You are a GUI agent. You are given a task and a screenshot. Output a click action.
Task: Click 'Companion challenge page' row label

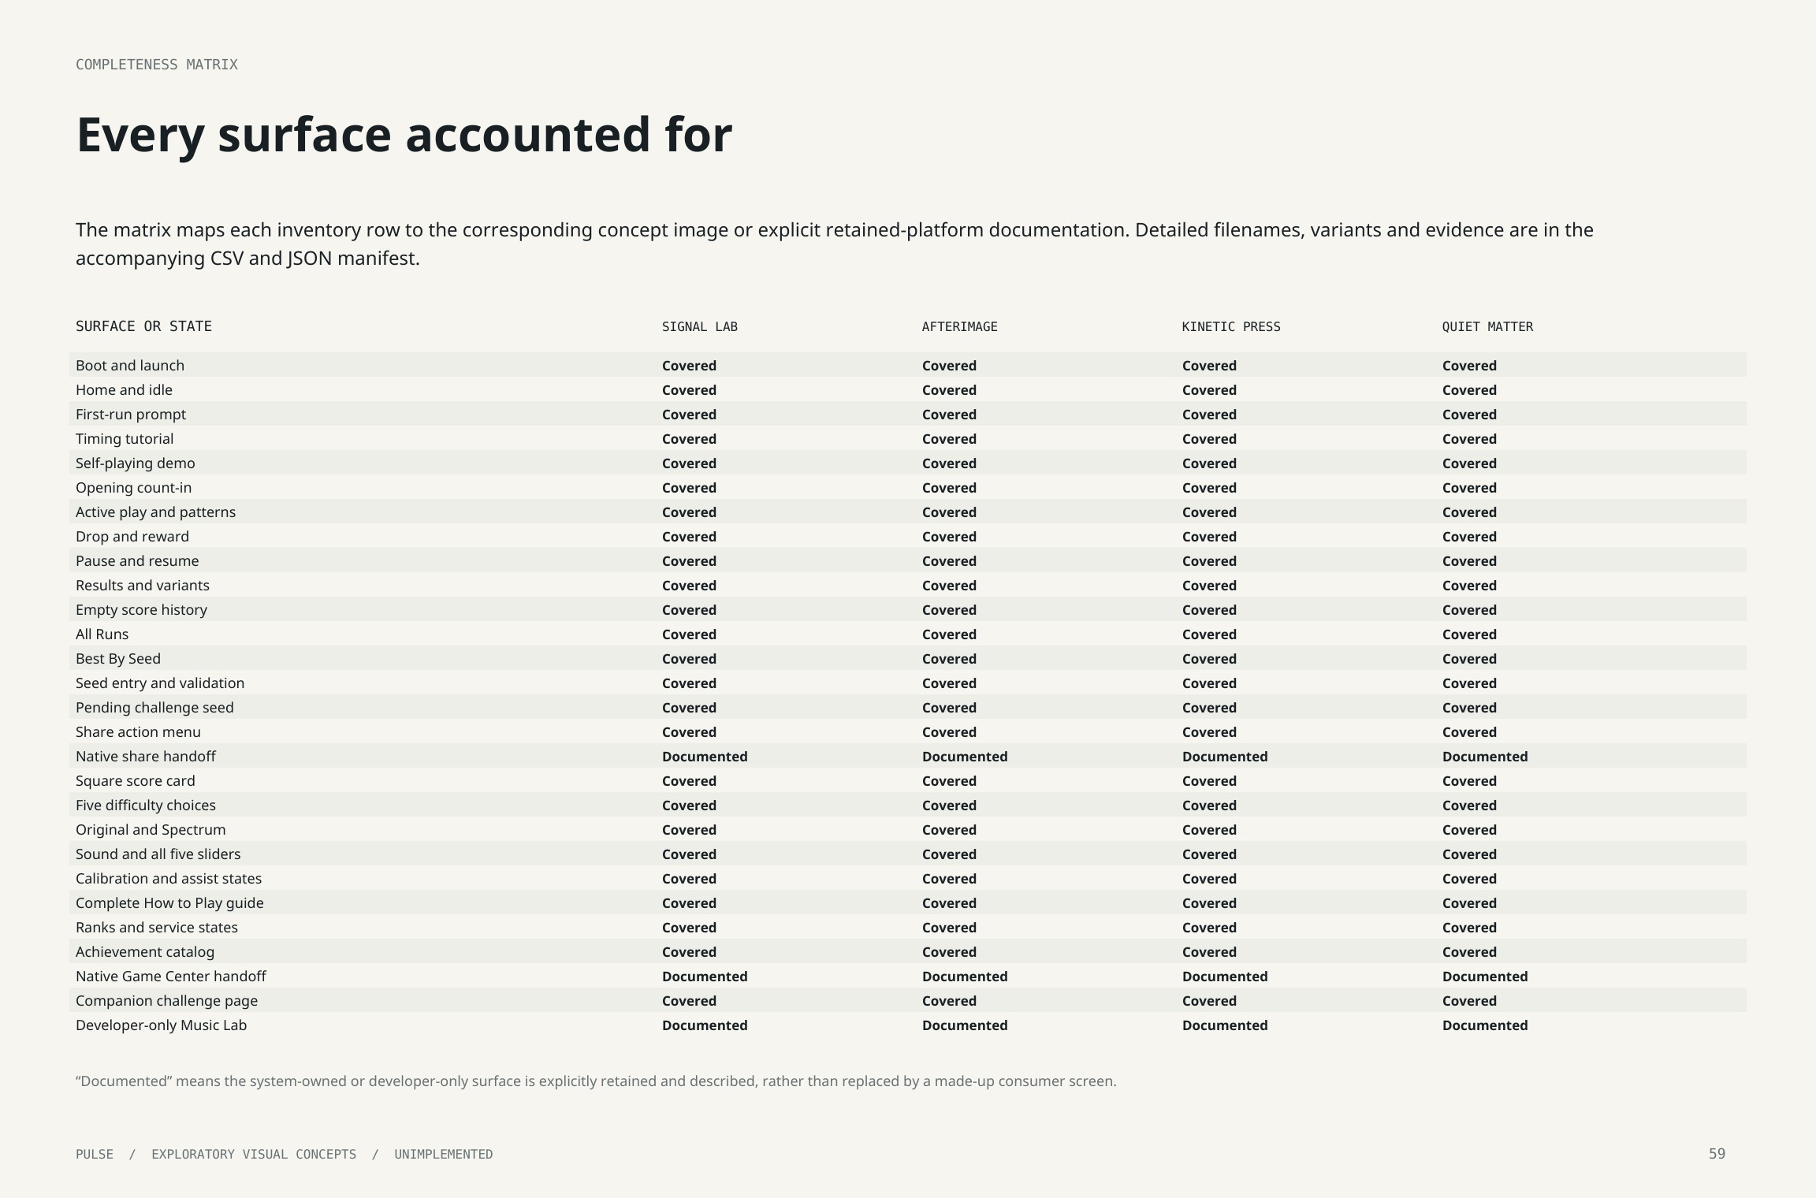tap(167, 1001)
